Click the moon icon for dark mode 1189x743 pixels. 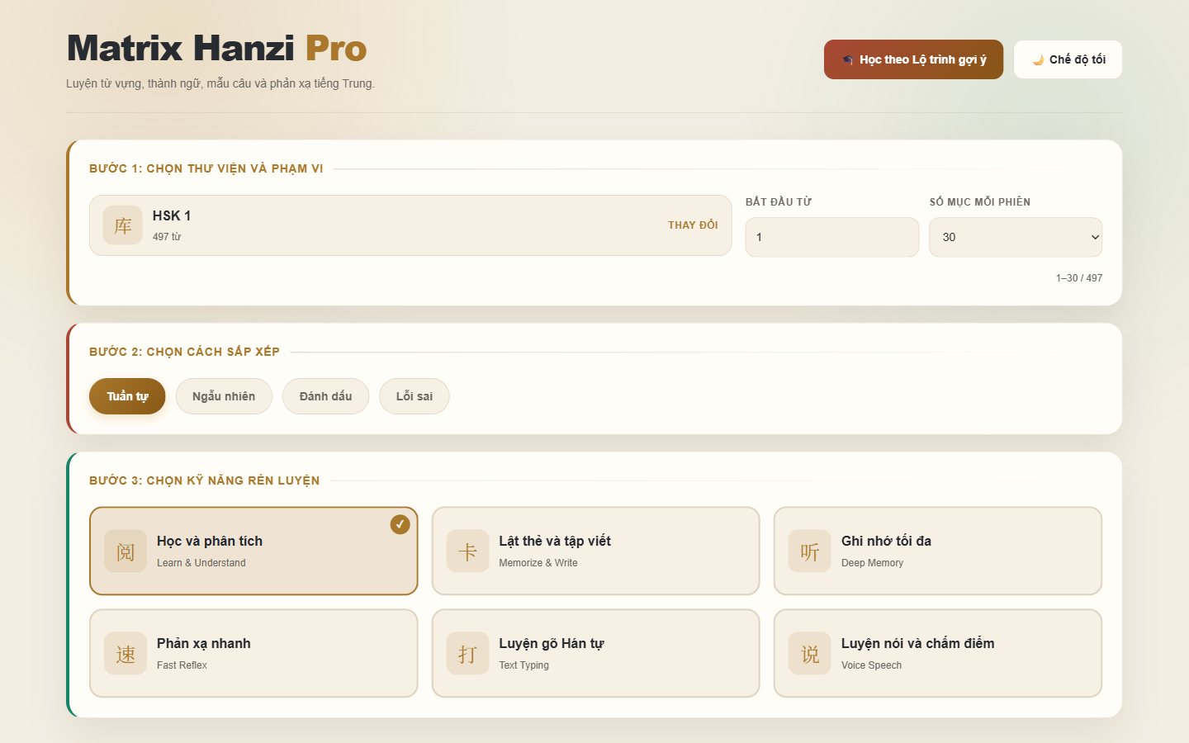(1038, 60)
